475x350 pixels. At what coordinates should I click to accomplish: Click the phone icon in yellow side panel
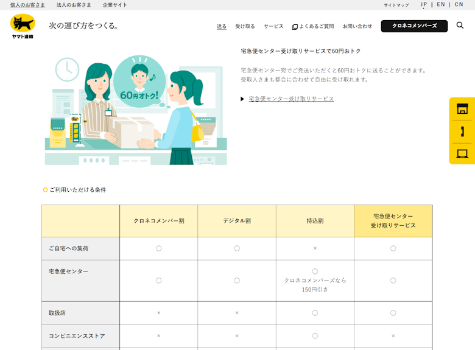[x=462, y=131]
